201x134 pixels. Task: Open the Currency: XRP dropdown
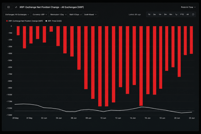40,14
